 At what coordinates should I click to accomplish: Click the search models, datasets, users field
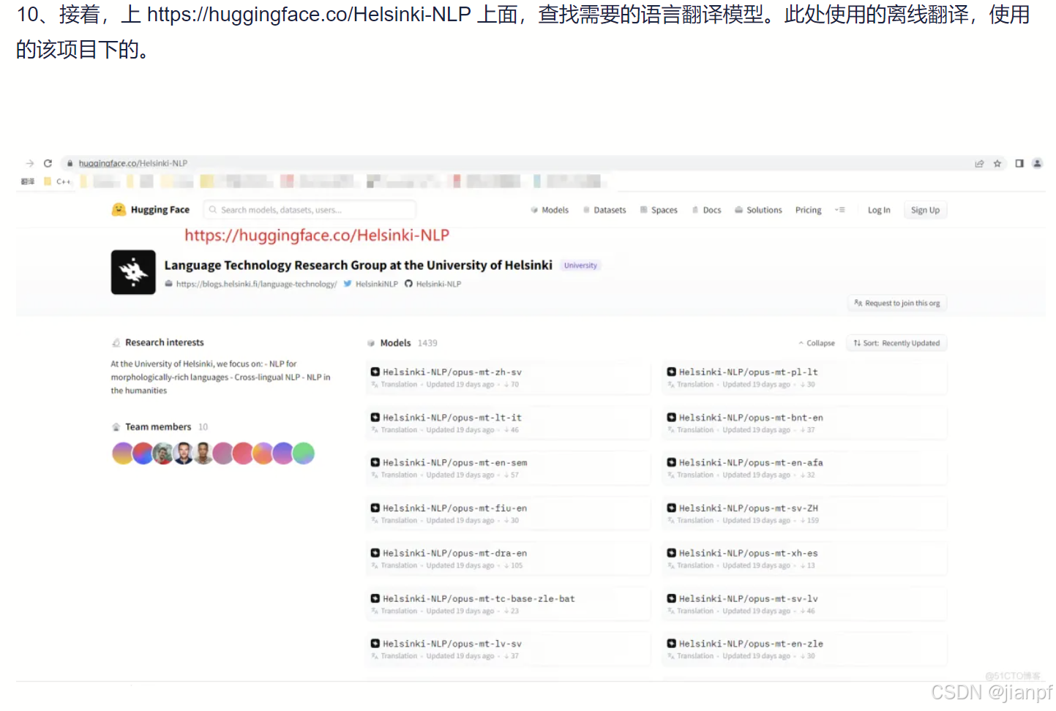[x=310, y=210]
